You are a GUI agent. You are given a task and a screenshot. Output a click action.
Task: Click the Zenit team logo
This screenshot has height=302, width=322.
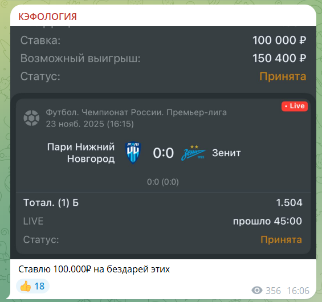193,153
